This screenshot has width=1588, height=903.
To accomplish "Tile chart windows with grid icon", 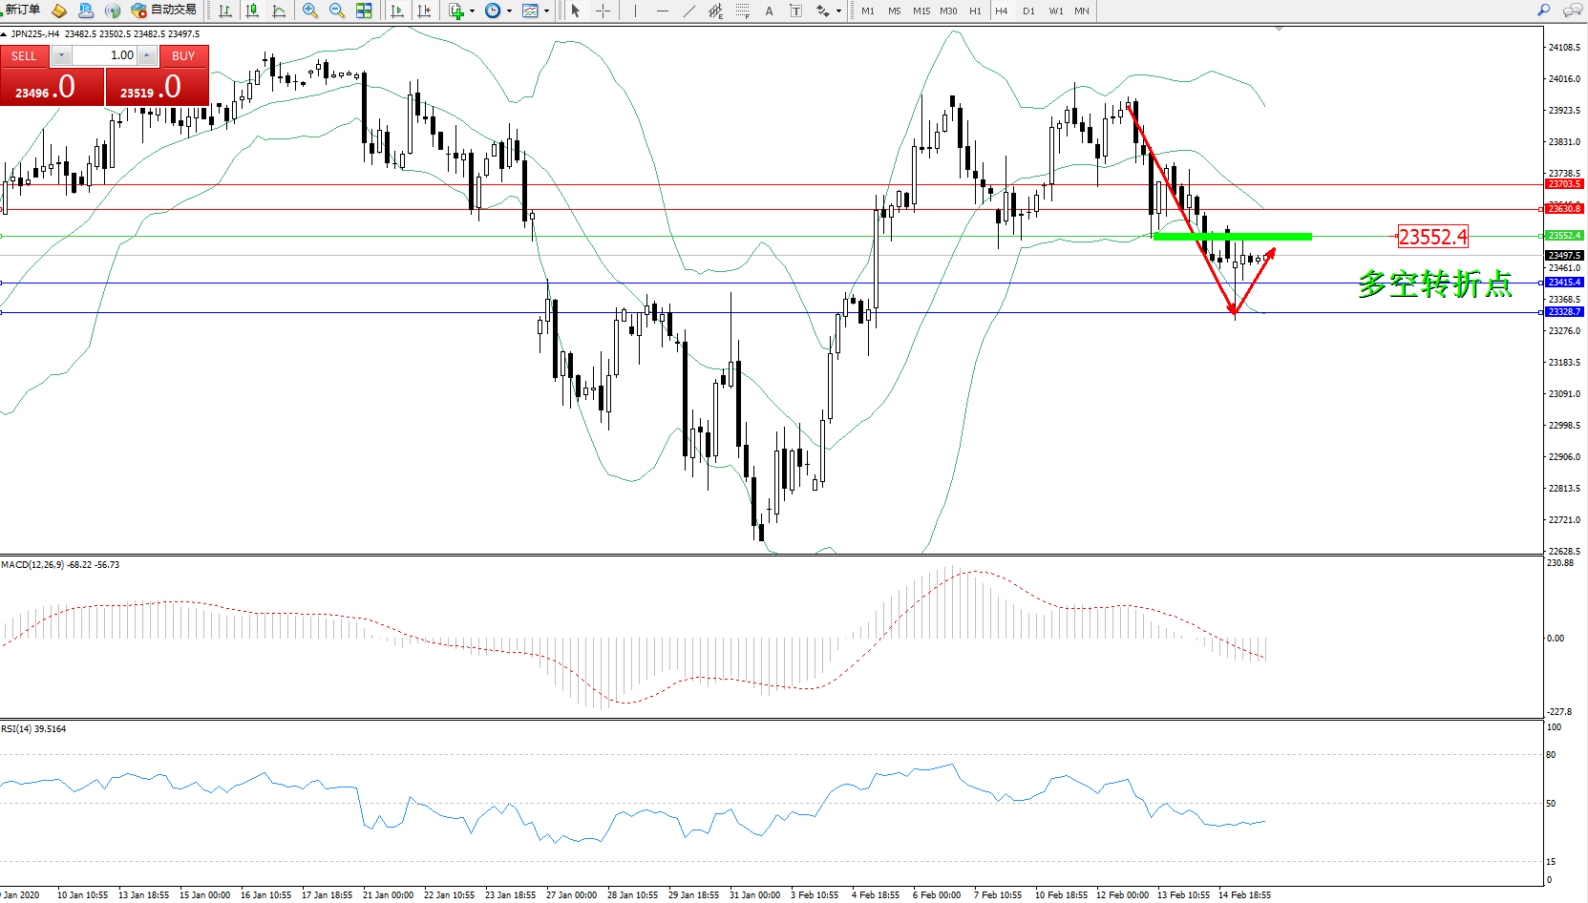I will tap(364, 10).
